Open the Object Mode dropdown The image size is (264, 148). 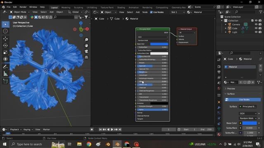19,12
